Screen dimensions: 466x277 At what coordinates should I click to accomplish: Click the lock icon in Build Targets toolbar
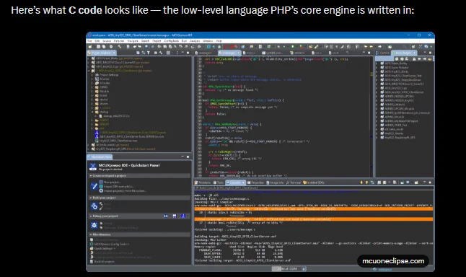coord(414,59)
